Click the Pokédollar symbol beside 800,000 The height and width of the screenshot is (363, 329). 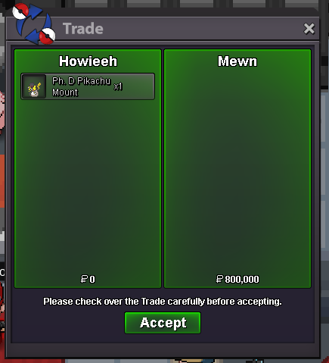[x=219, y=279]
